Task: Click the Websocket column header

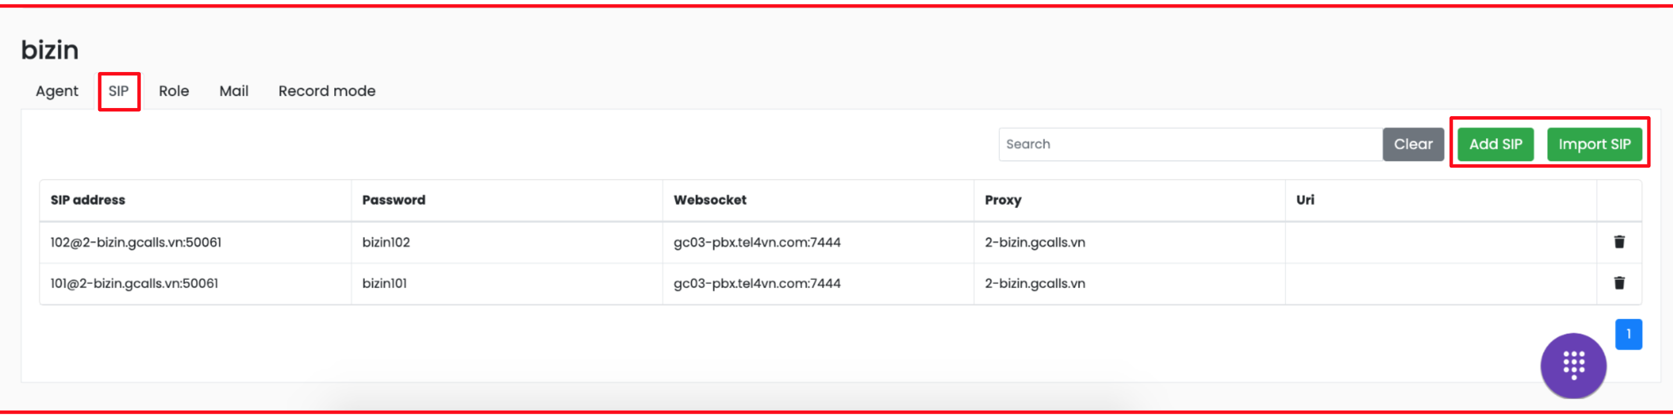Action: click(709, 200)
